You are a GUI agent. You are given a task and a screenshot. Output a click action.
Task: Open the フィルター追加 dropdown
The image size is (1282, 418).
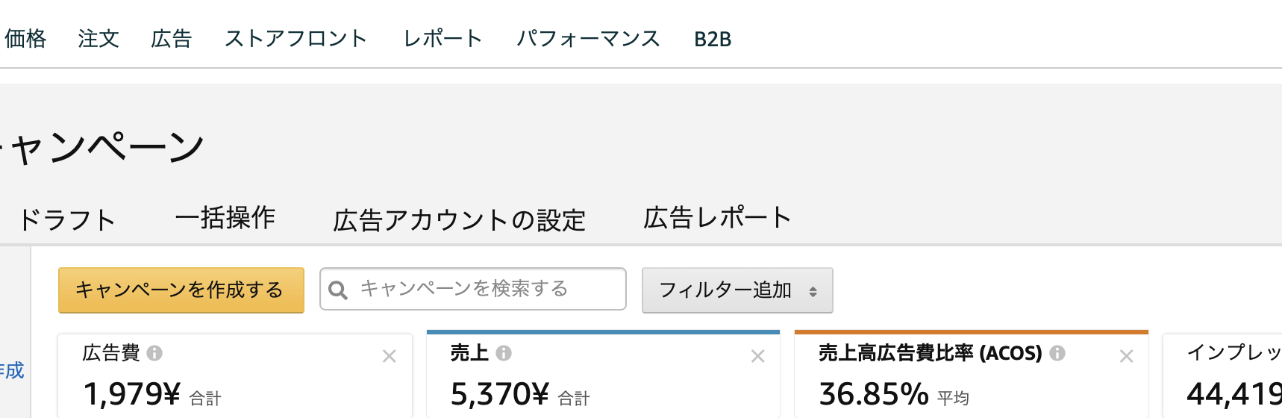coord(737,290)
